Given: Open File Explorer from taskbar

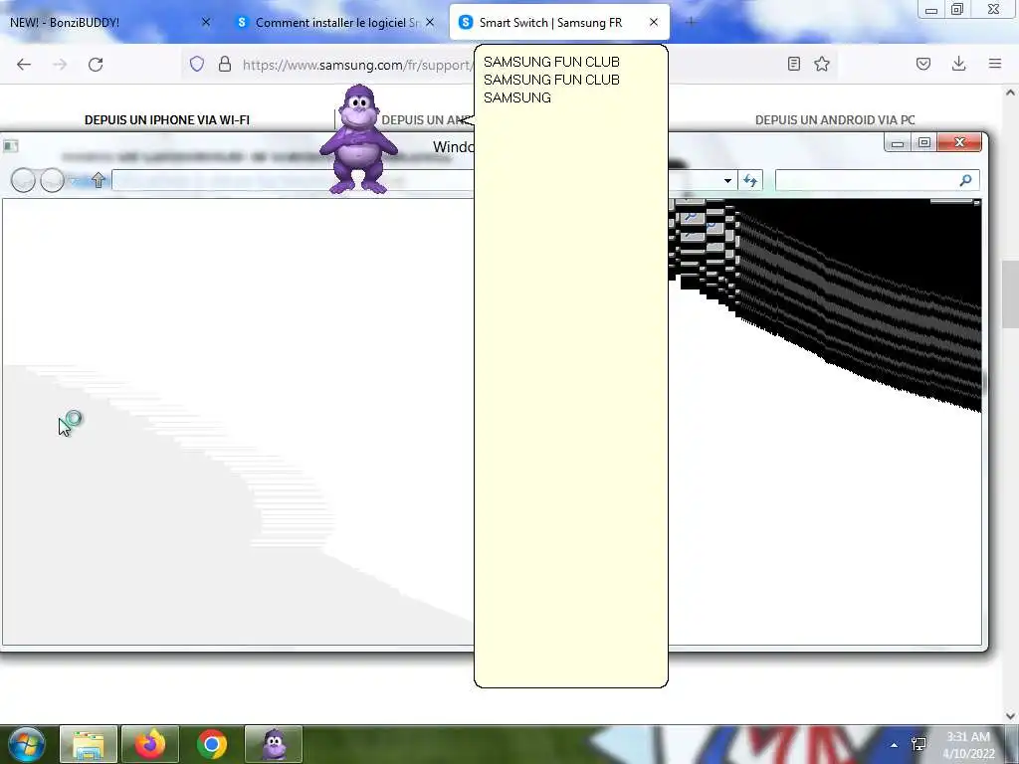Looking at the screenshot, I should point(89,744).
